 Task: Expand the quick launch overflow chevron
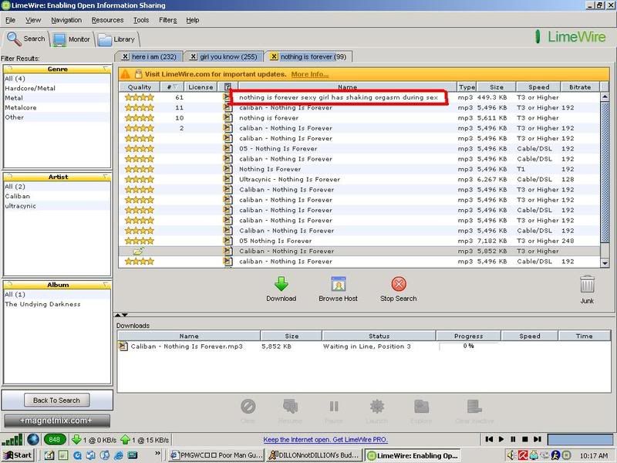[158, 453]
